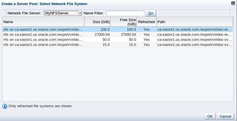Click the path cell of 27000.54 row
Screen dimensions: 237x121
(195, 35)
